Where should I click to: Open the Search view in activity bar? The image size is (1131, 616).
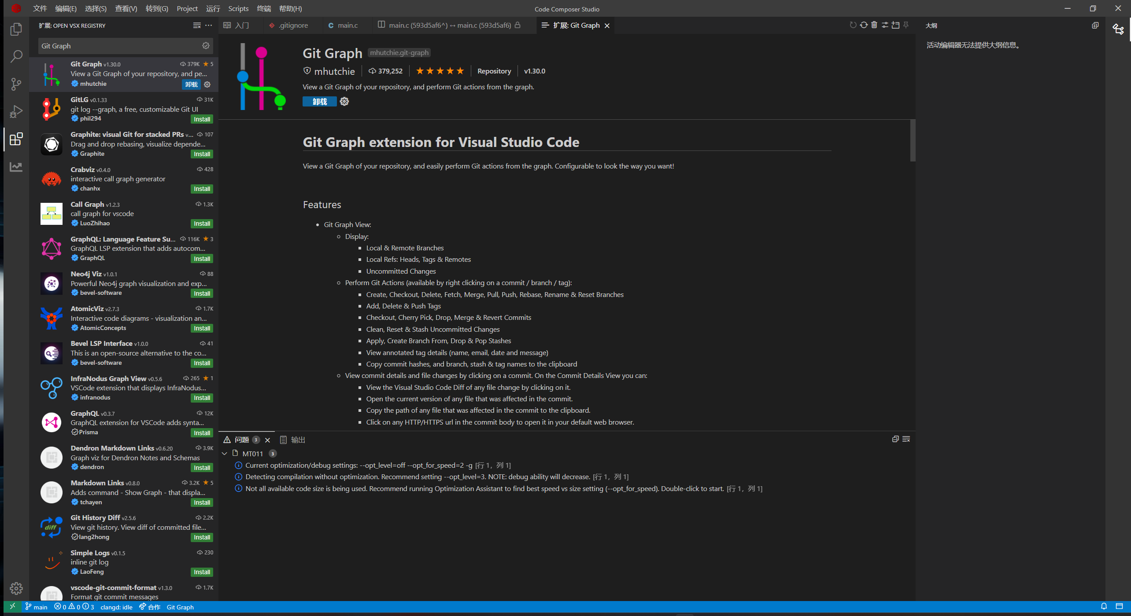pos(16,56)
